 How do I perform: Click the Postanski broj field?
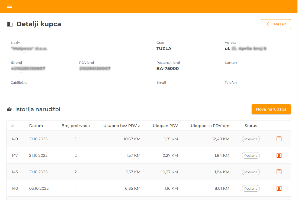coord(187,69)
